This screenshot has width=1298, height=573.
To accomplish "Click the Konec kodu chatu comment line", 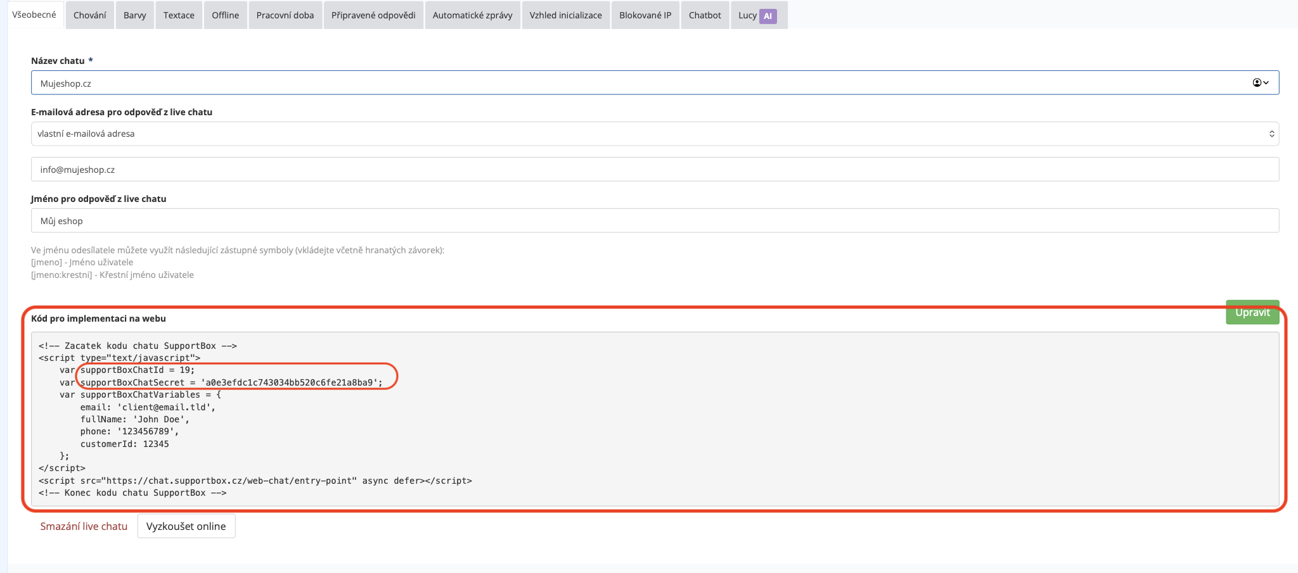I will coord(132,493).
